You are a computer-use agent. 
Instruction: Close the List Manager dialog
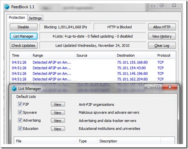(170, 87)
